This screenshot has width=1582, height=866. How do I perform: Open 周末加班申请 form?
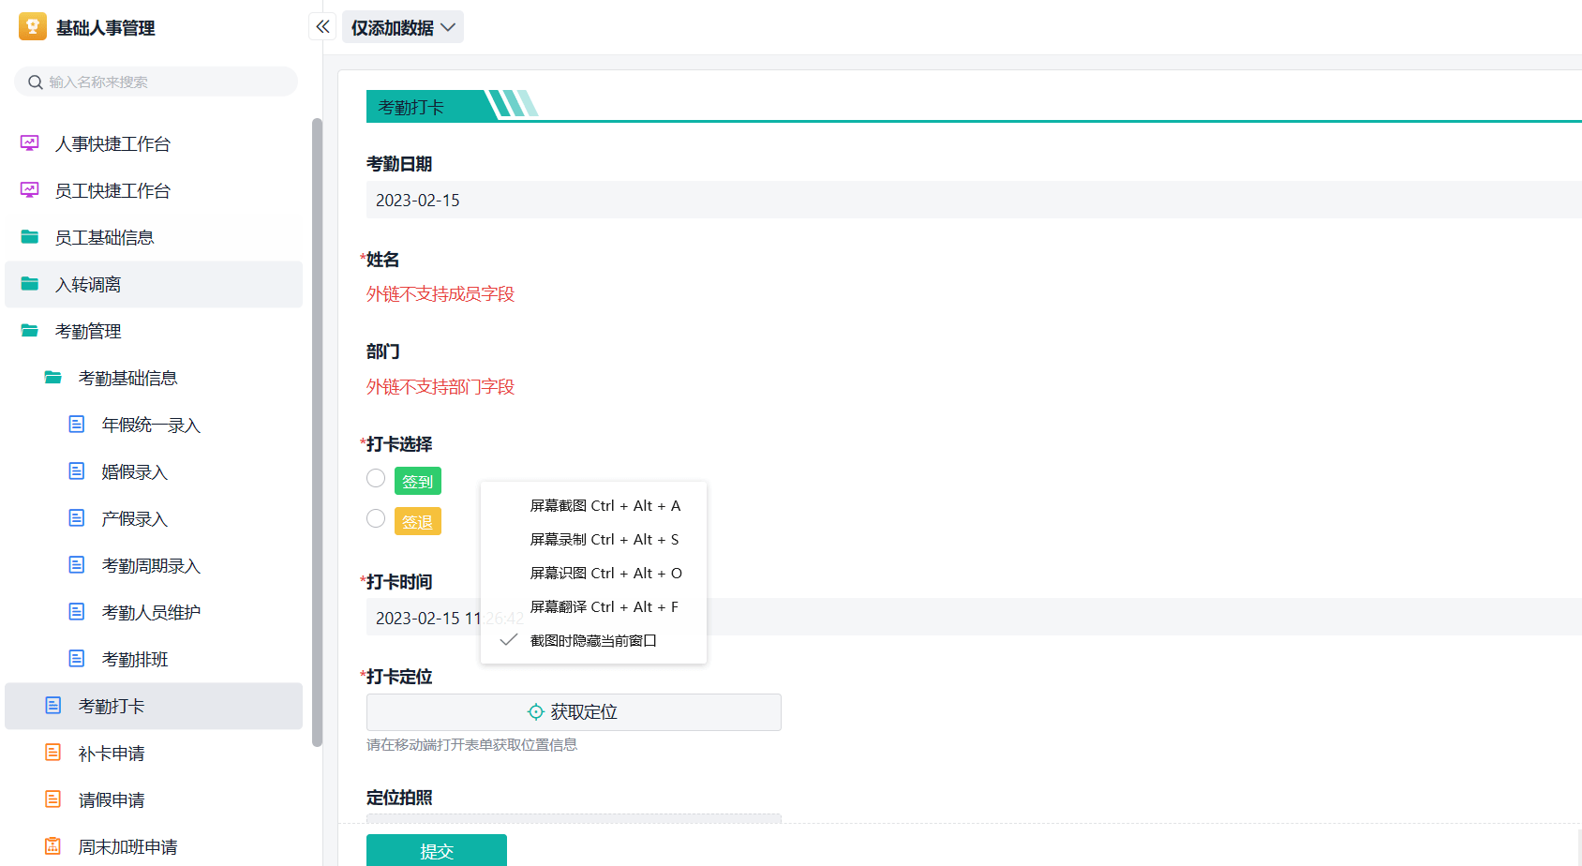154,846
